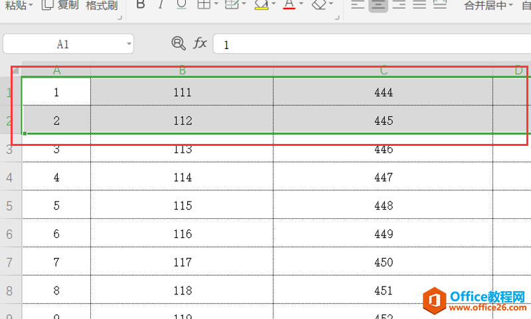
Task: Open the font color dropdown arrow
Action: (x=301, y=4)
